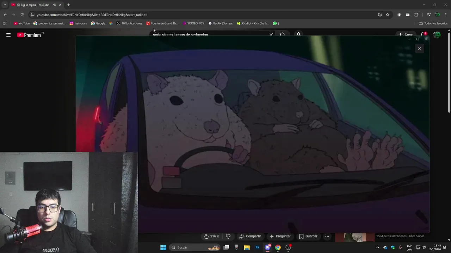
Task: Open the media control playlist icon
Action: [429, 15]
